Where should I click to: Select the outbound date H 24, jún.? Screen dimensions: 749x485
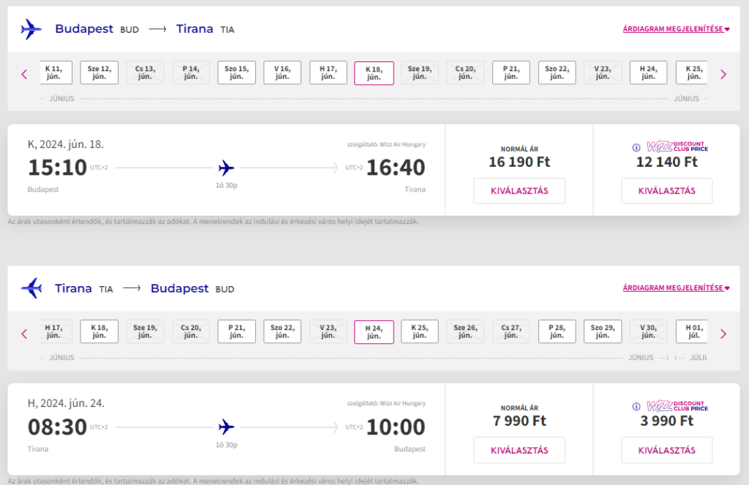(648, 72)
